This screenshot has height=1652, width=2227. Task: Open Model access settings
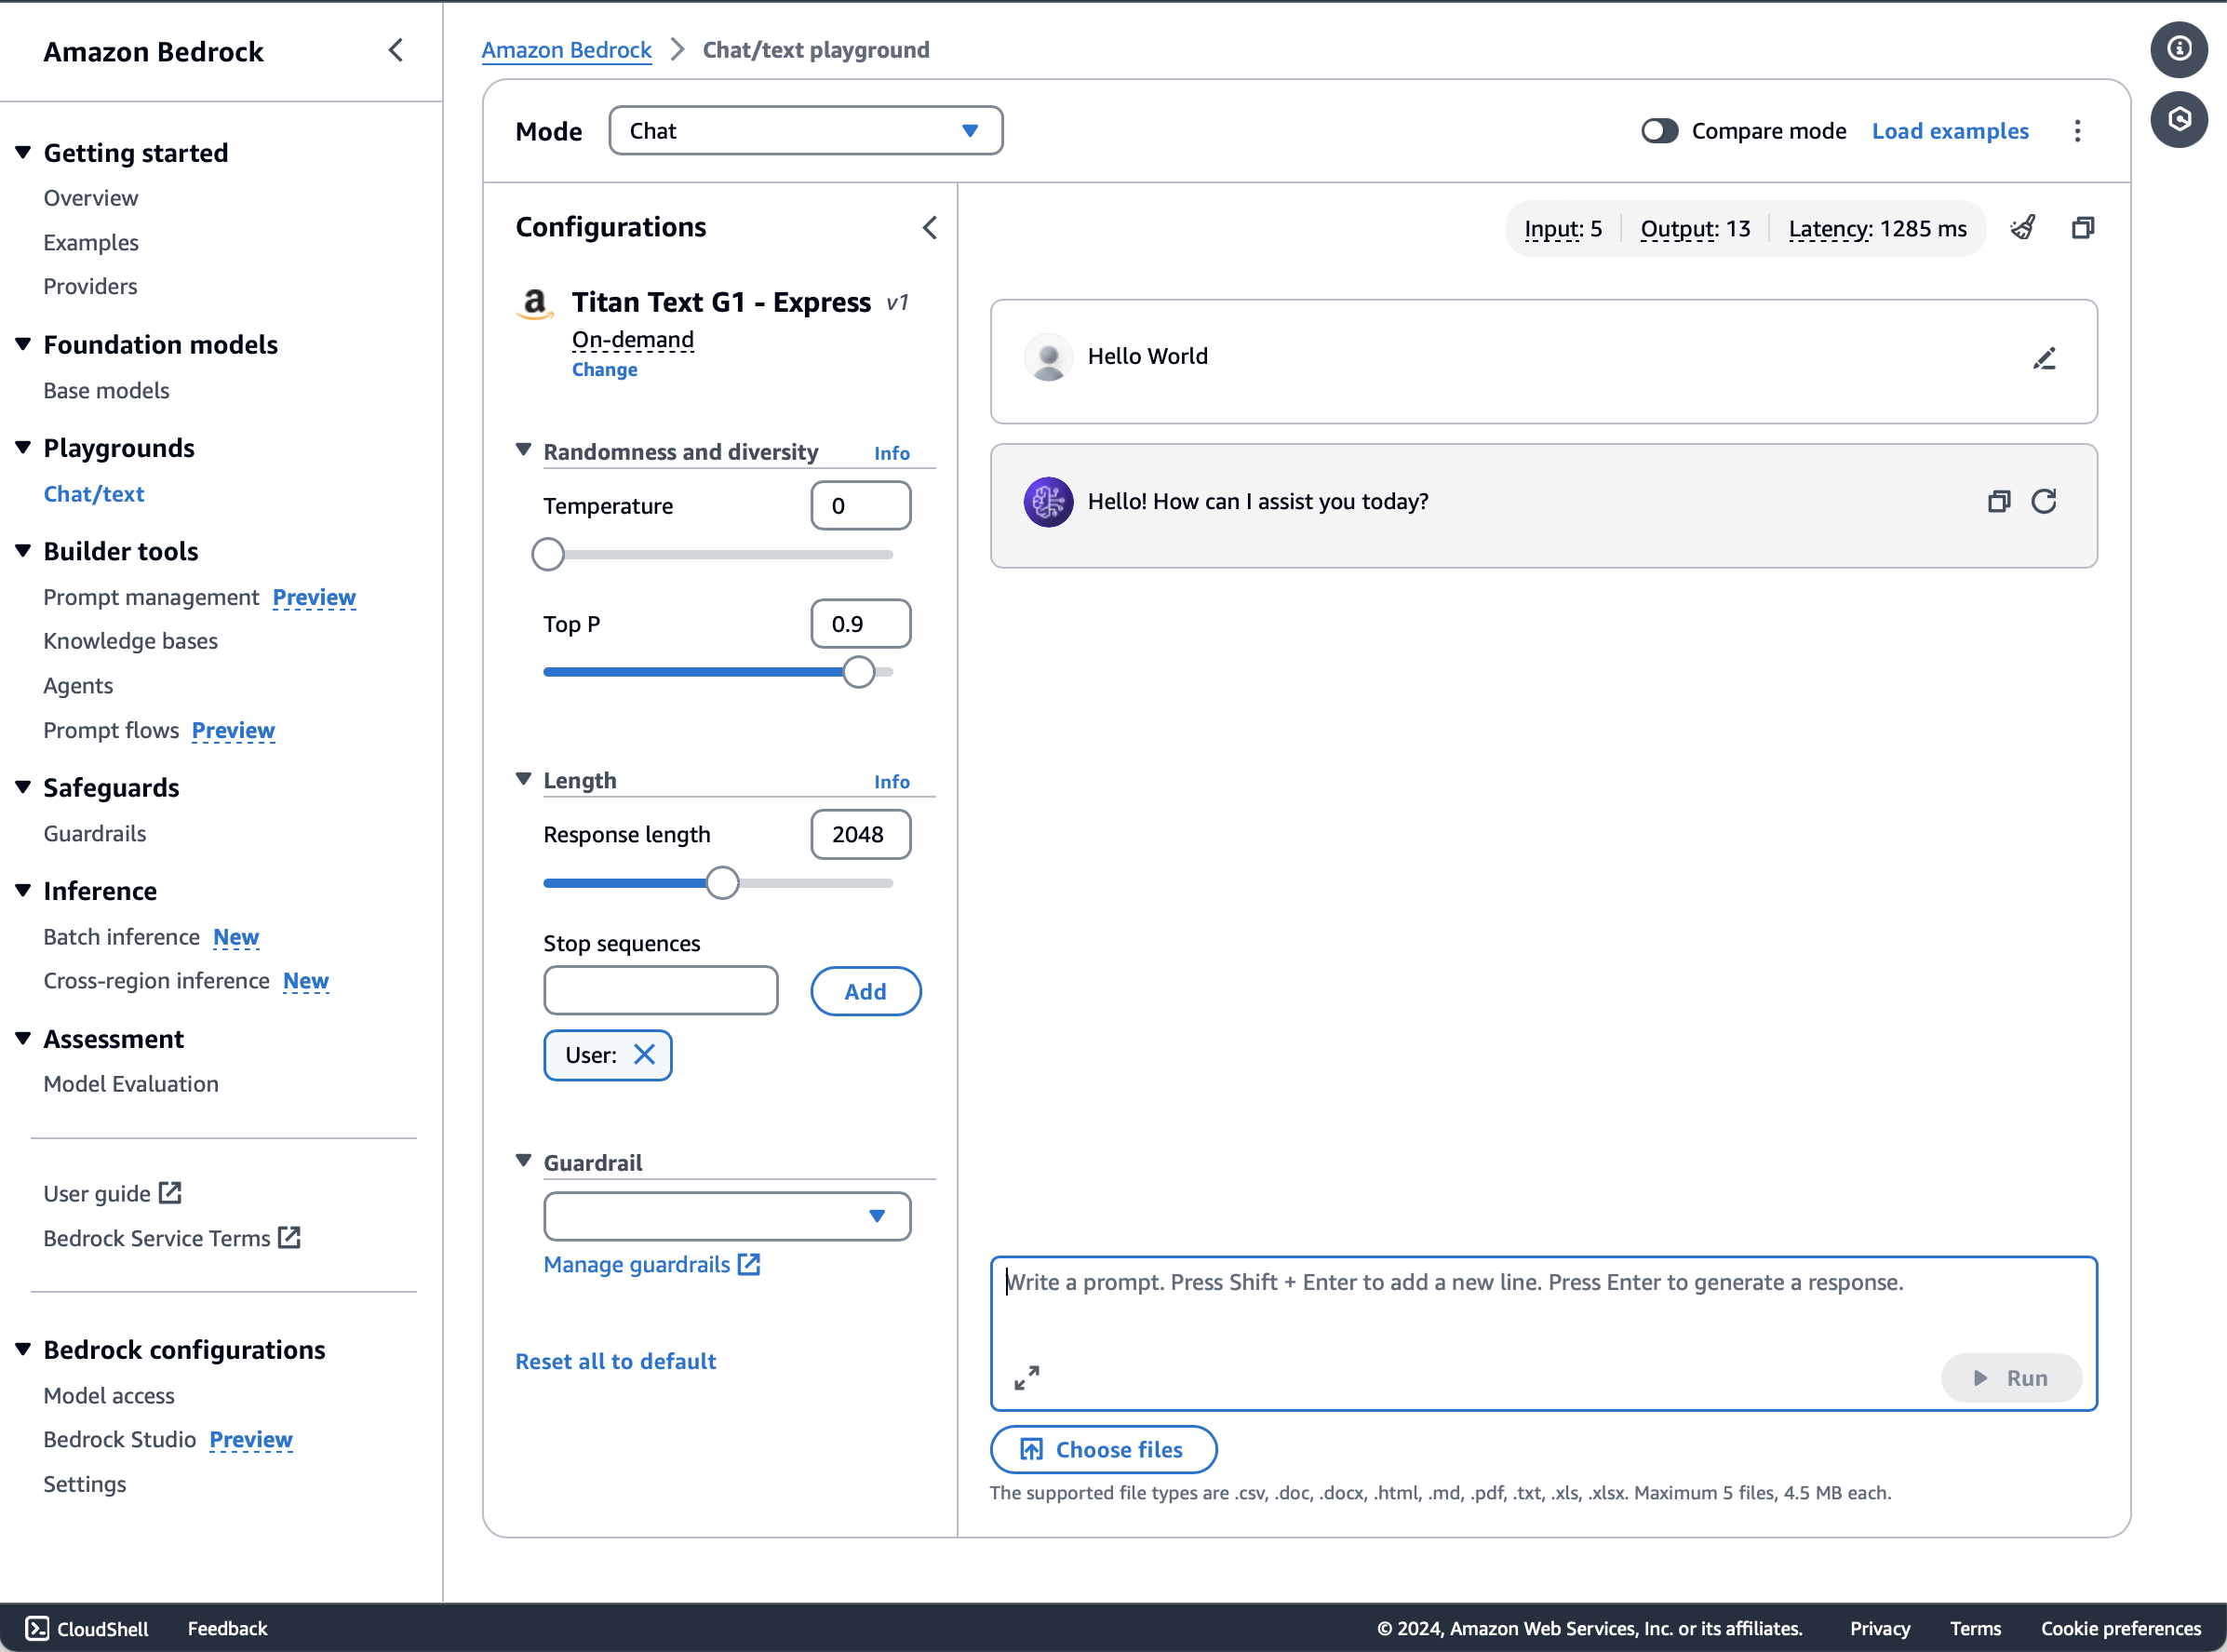[109, 1395]
